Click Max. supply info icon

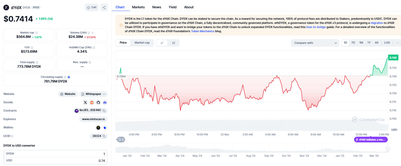[90, 62]
